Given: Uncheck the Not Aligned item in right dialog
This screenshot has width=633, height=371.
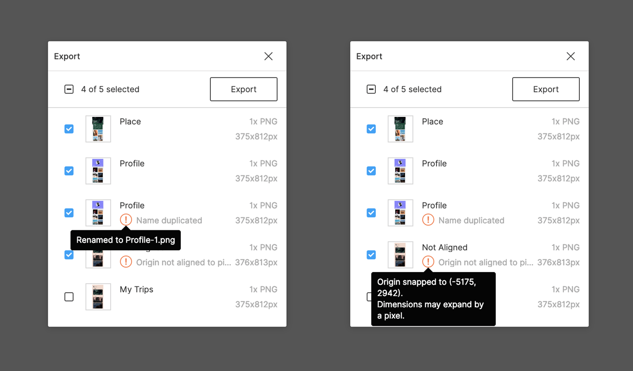Looking at the screenshot, I should 371,255.
